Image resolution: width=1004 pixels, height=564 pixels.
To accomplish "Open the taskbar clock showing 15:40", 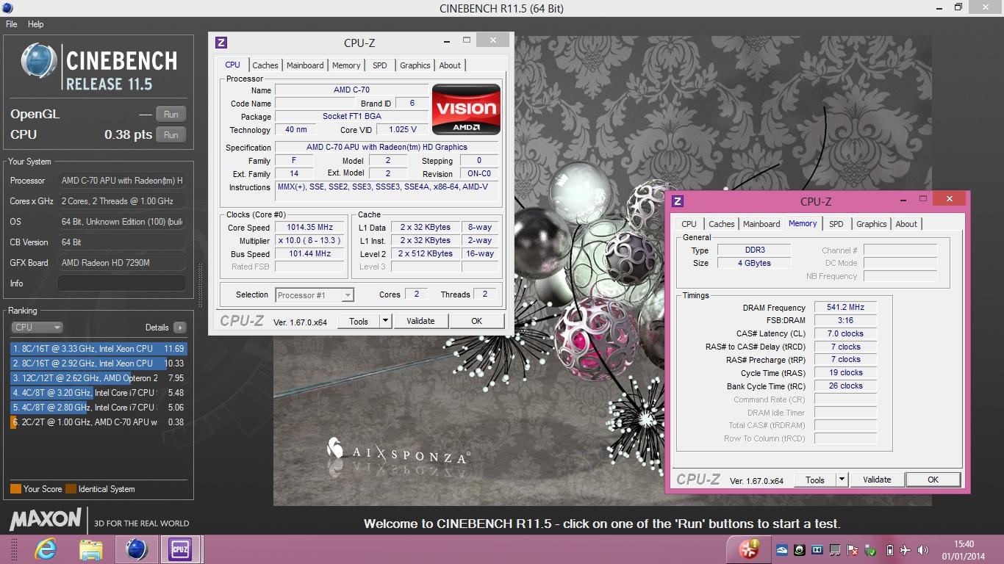I will 964,550.
